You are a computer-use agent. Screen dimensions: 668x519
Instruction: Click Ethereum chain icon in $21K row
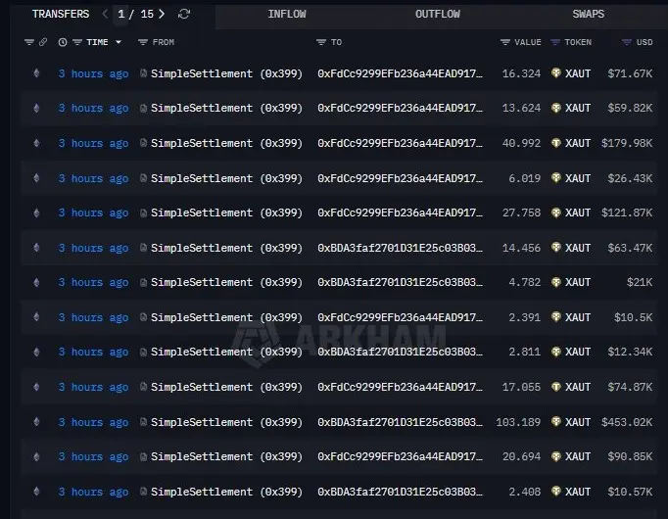click(x=36, y=282)
